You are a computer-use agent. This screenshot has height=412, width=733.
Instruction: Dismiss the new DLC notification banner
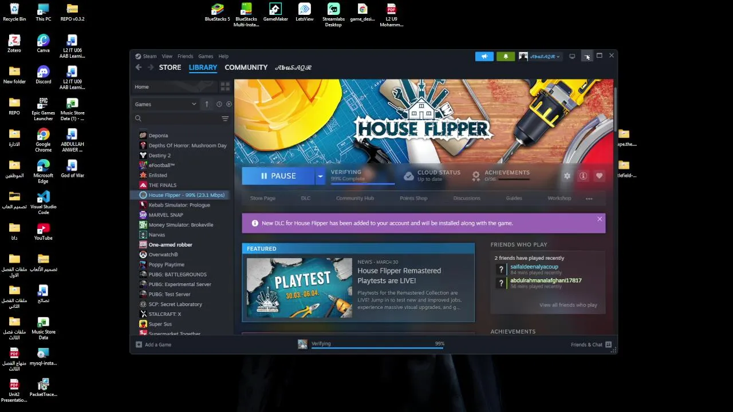tap(600, 219)
